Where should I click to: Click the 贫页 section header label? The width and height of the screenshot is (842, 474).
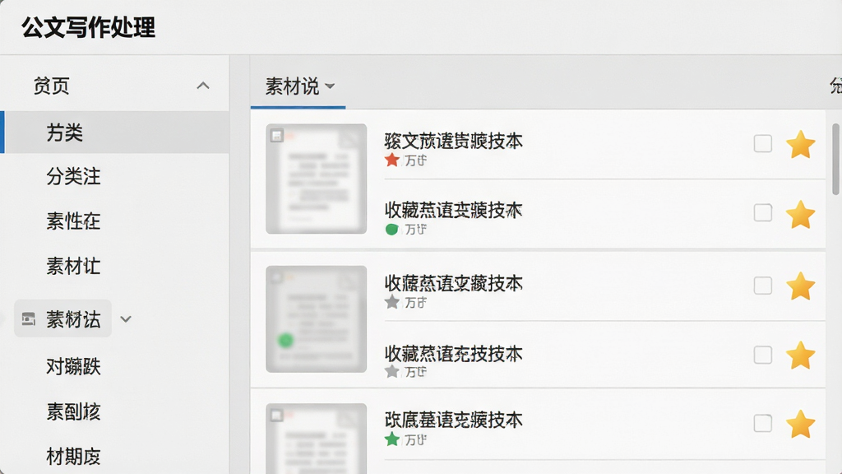52,86
